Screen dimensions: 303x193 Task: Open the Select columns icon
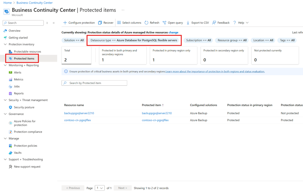point(118,23)
